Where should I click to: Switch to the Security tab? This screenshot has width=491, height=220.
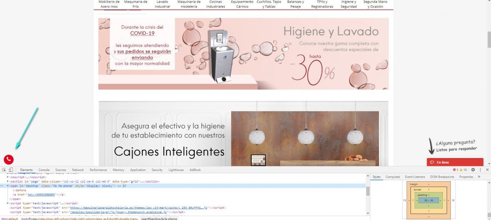tap(157, 170)
